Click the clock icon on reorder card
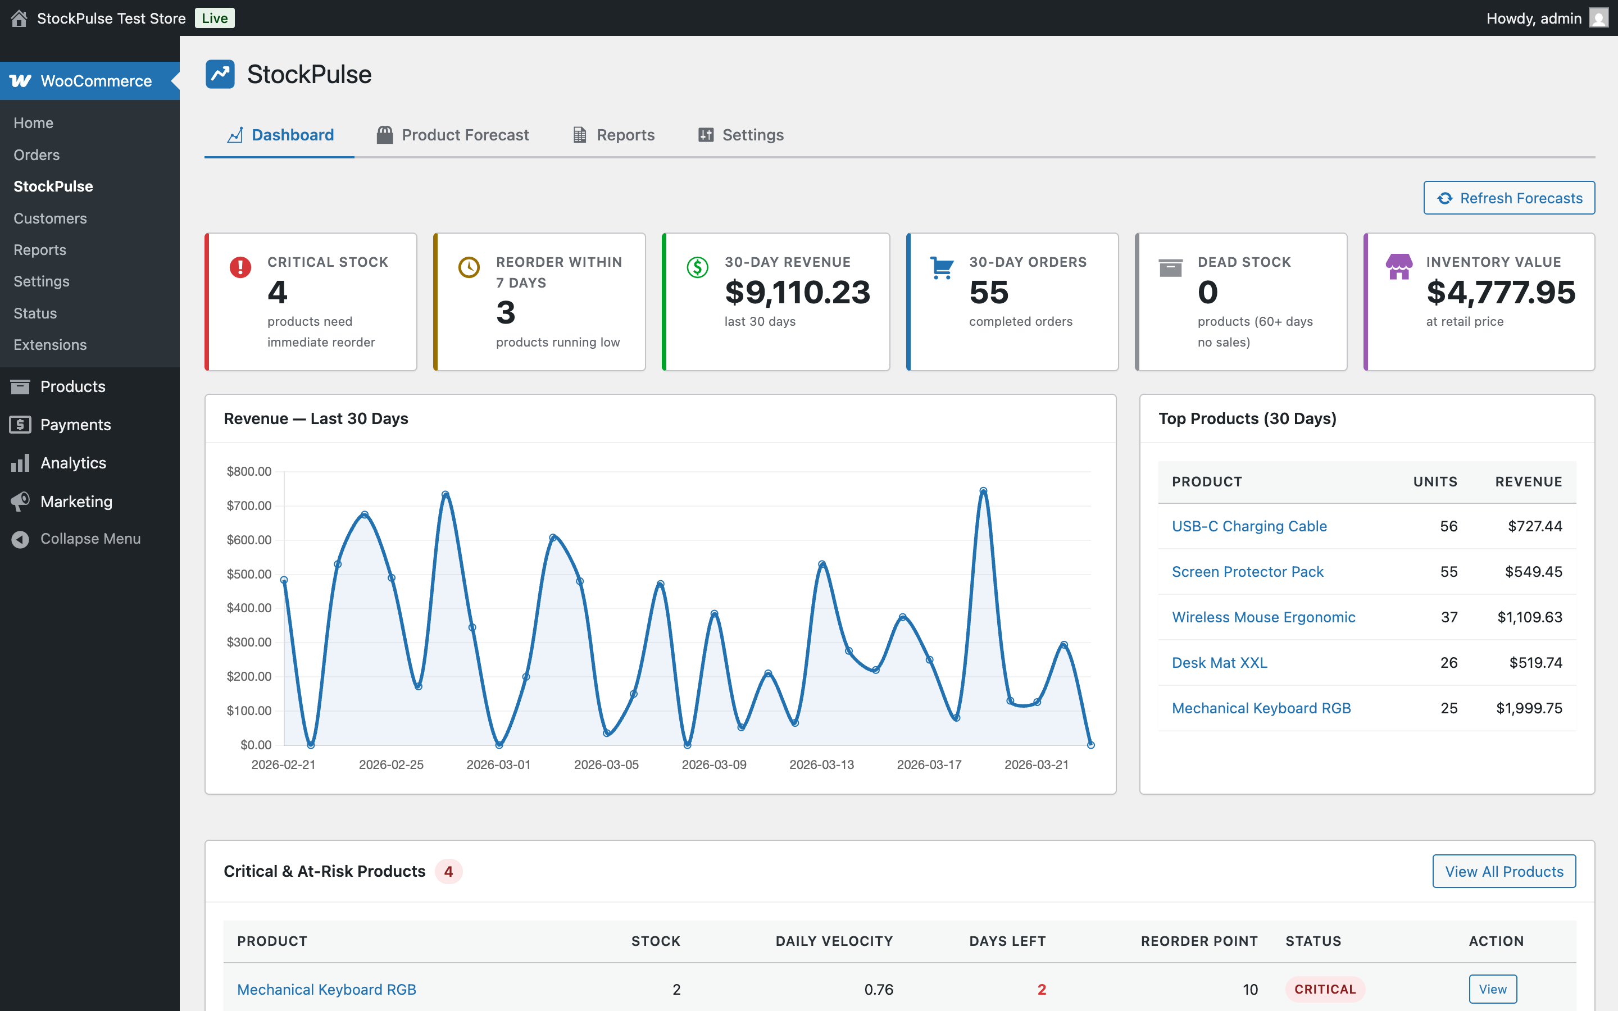This screenshot has height=1011, width=1618. 469,267
